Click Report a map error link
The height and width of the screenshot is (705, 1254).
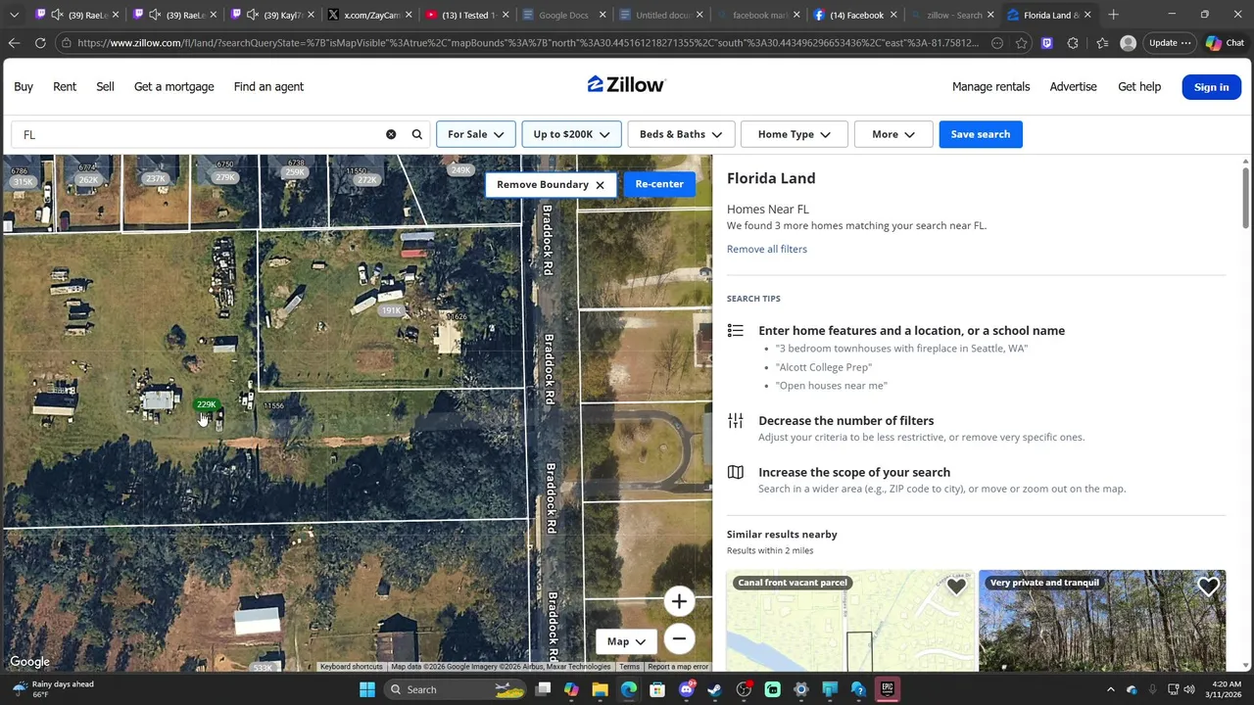678,667
